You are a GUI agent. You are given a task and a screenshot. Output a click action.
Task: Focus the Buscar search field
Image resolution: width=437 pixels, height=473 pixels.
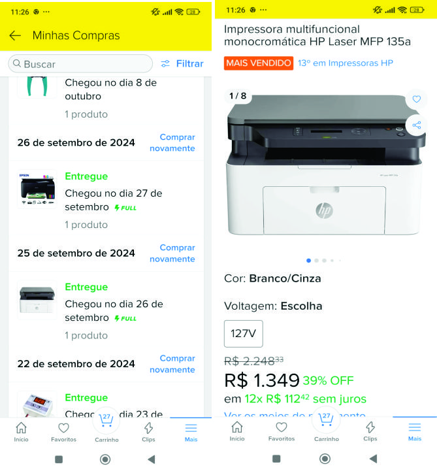pos(80,63)
